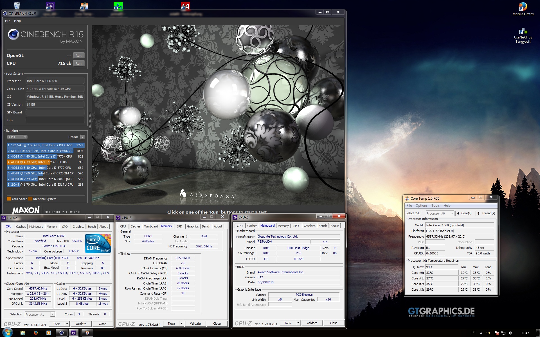This screenshot has height=337, width=540.
Task: Run the OpenGL benchmark
Action: [x=79, y=56]
